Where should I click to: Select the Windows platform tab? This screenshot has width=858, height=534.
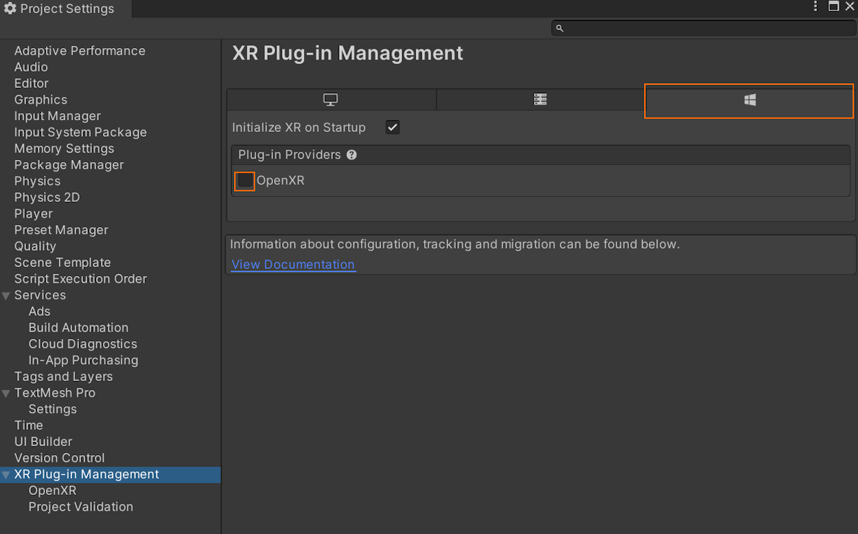coord(750,100)
